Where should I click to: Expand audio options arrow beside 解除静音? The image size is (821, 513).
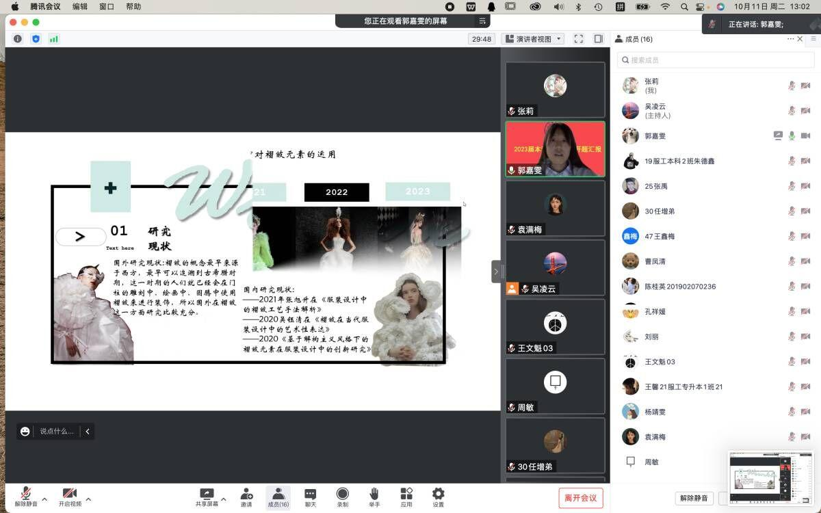[45, 499]
